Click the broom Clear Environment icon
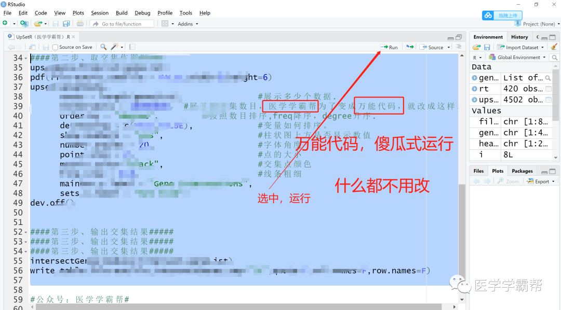The height and width of the screenshot is (310, 561). [x=554, y=47]
